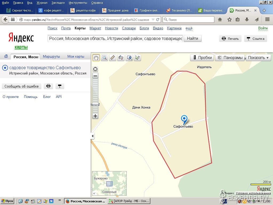
Task: Click the map zoom level slider track
Action: [95, 96]
